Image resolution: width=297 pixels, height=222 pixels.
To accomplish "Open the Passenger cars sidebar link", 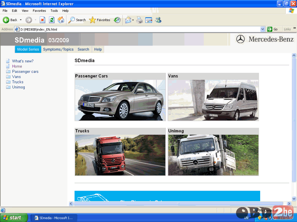I will (x=25, y=71).
